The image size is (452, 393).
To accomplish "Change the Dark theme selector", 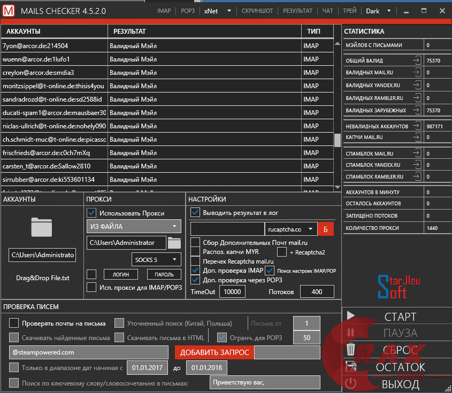I will pos(376,10).
